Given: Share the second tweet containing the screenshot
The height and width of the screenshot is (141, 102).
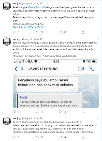Looking at the screenshot, I should tap(83, 112).
